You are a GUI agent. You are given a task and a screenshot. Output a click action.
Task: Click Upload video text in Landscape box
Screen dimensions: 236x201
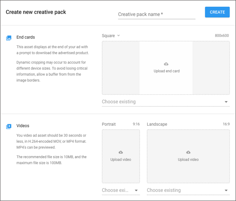pos(188,160)
